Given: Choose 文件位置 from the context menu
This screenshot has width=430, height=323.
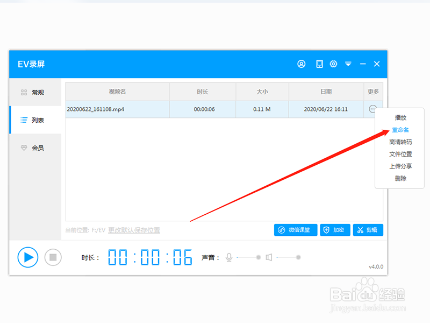Looking at the screenshot, I should [x=400, y=154].
